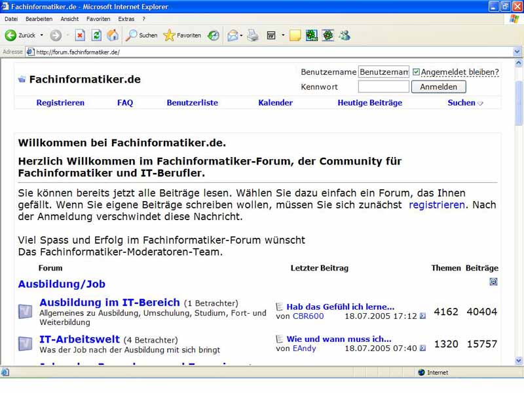This screenshot has height=393, width=524.
Task: Open the Favoriten menu in menu bar
Action: (98, 19)
